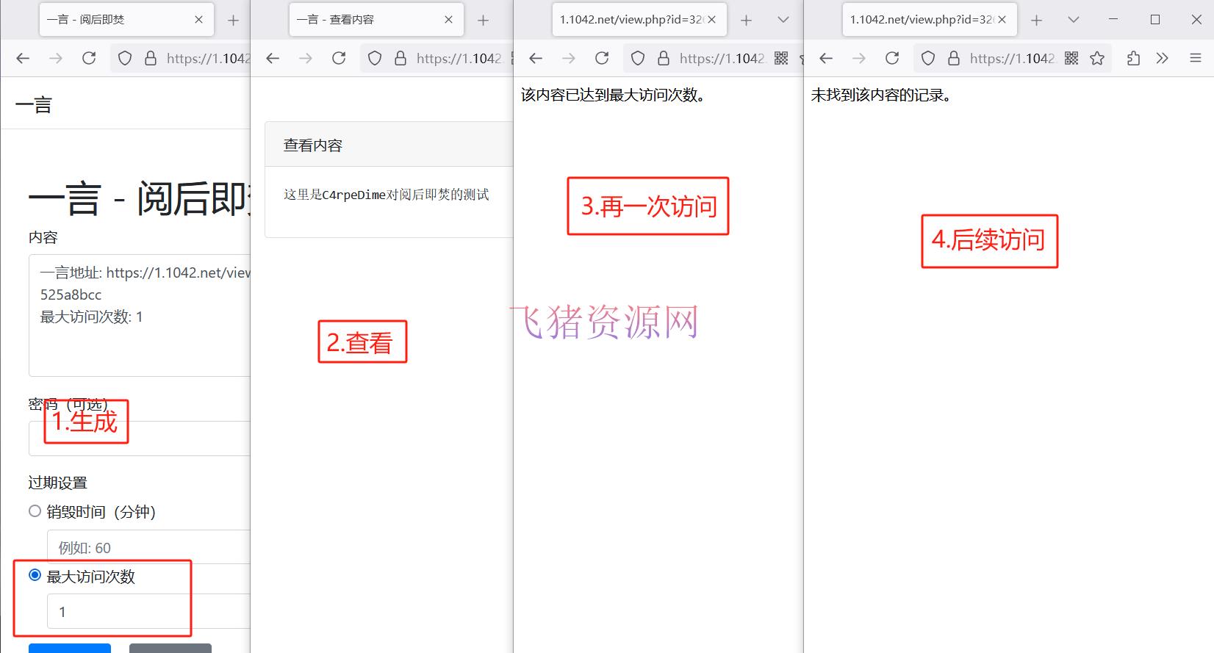Image resolution: width=1214 pixels, height=653 pixels.
Task: Click padlock icon in 未找到该内容的记录 window
Action: (954, 58)
